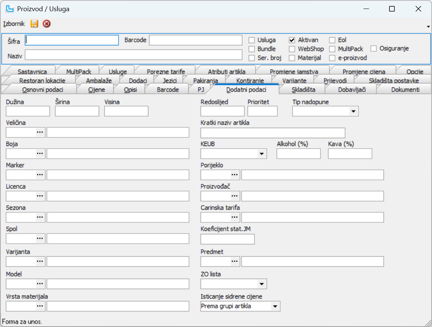Open lookup browse button for Boja
This screenshot has height=327, width=432.
coord(40,153)
